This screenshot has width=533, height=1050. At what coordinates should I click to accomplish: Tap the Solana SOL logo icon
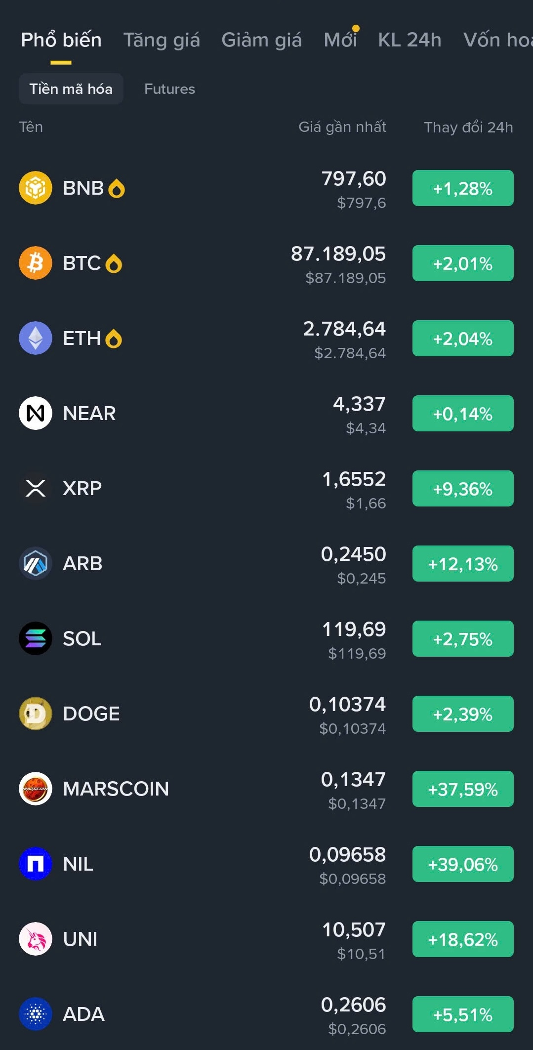(36, 638)
